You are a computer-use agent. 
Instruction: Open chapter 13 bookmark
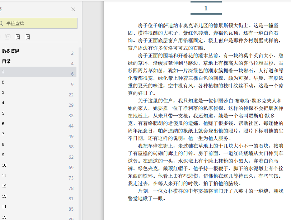pos(38,196)
